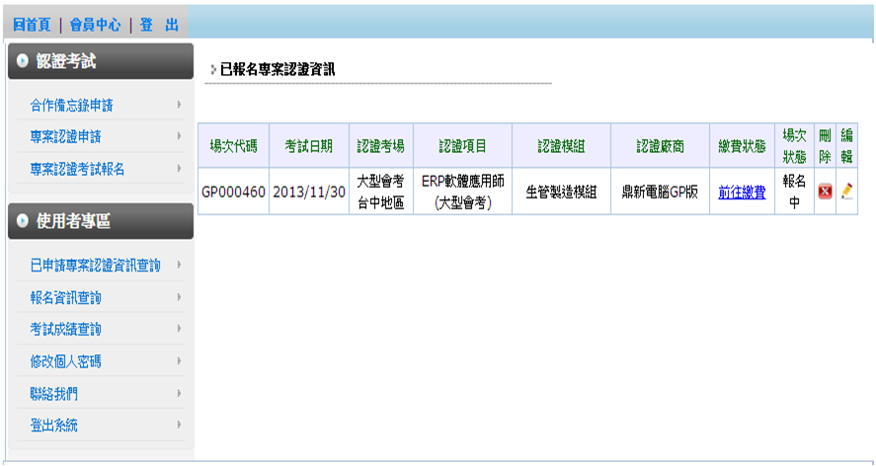Select exam date cell 2013/11/30
The height and width of the screenshot is (466, 876).
(x=309, y=192)
